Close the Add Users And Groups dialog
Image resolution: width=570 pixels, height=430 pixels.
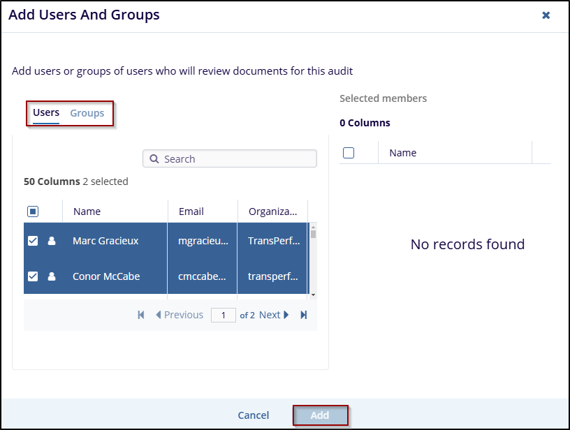click(x=546, y=15)
